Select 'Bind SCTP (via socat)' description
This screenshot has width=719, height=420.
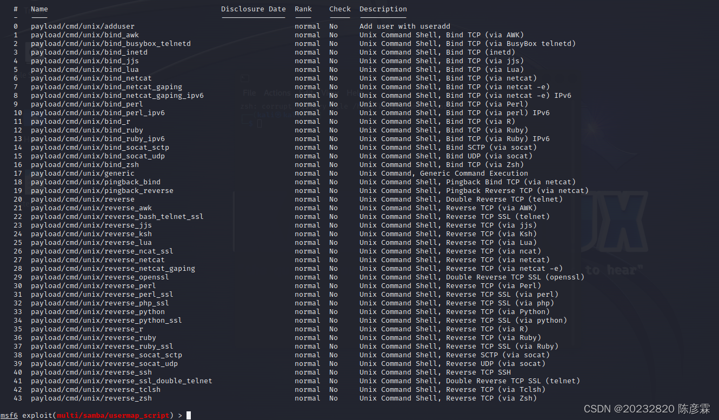[491, 148]
